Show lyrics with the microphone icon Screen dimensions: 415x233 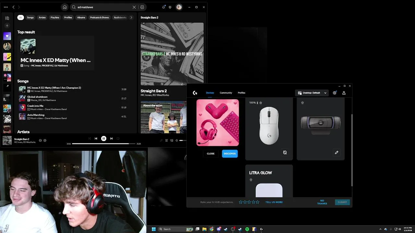[x=161, y=140]
